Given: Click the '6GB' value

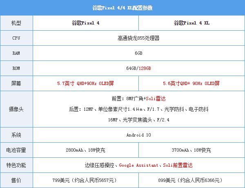Looking at the screenshot, I should coord(138,53).
